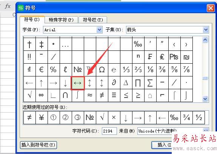Choose circled number ② from recent symbols

pos(66,118)
